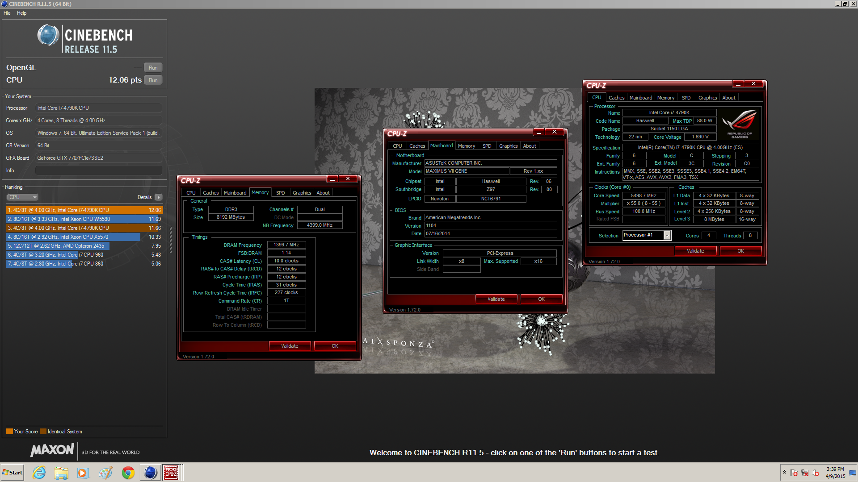Screen dimensions: 858x482
Task: Open the Help menu in Cinebench
Action: pyautogui.click(x=22, y=13)
